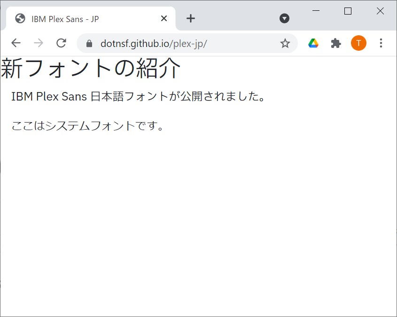The width and height of the screenshot is (397, 317).
Task: Maximize the Chrome window
Action: tap(348, 11)
